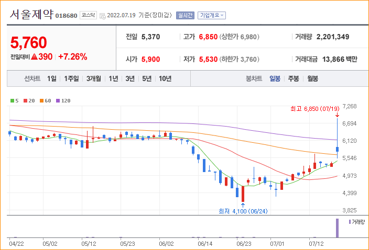Viewport: 369px width, 250px height.
Task: Select the 1년 line chart tab
Action: 113,78
